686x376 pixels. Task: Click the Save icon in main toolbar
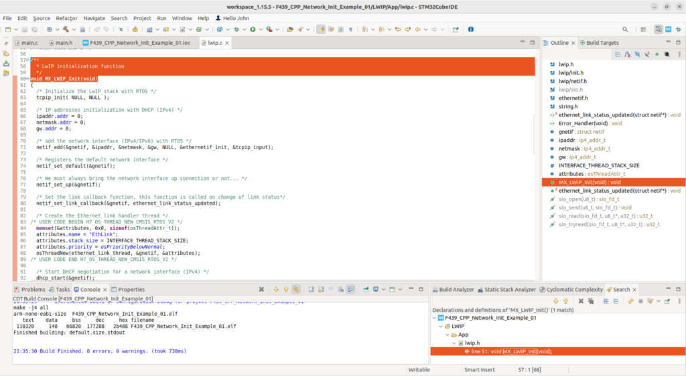[25, 29]
